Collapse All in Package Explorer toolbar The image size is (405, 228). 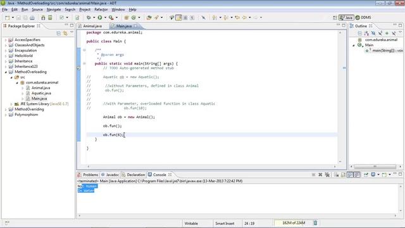(59, 34)
